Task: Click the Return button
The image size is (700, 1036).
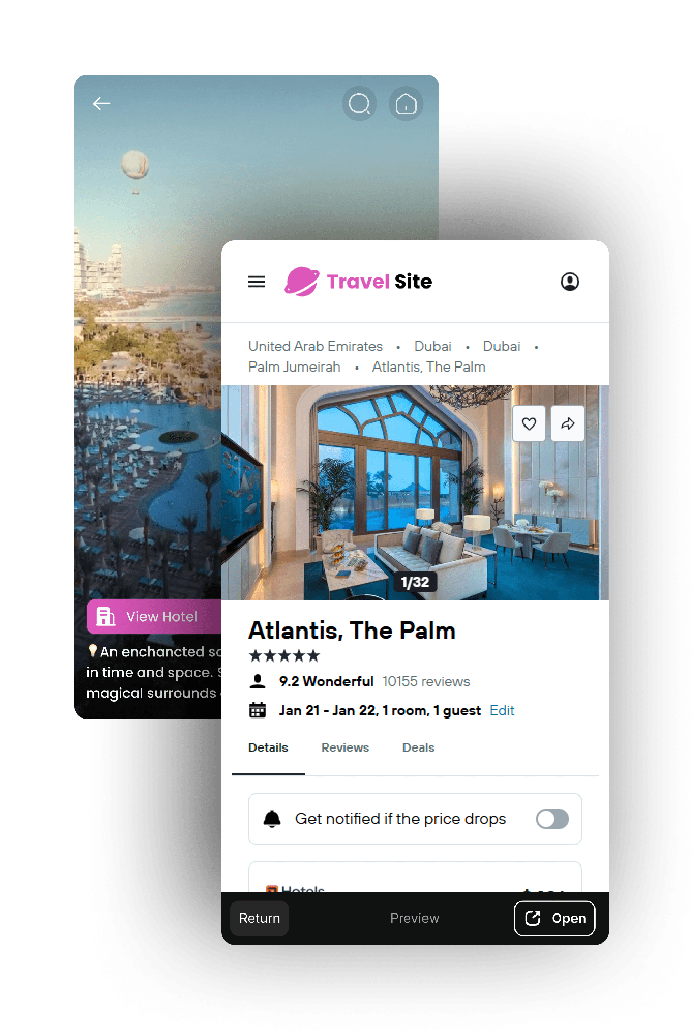Action: point(259,918)
